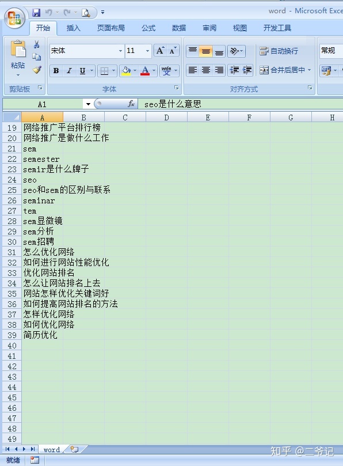The height and width of the screenshot is (466, 343).
Task: Open accounting number format icon
Action: pos(326,71)
